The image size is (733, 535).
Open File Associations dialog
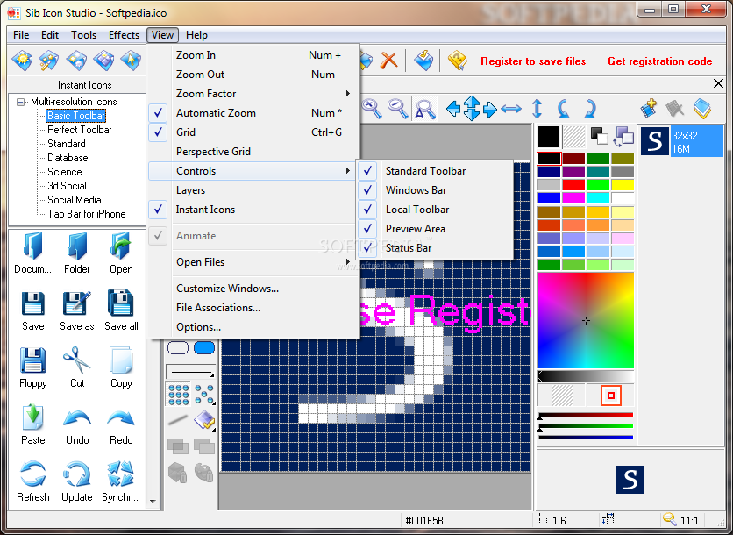pos(253,308)
